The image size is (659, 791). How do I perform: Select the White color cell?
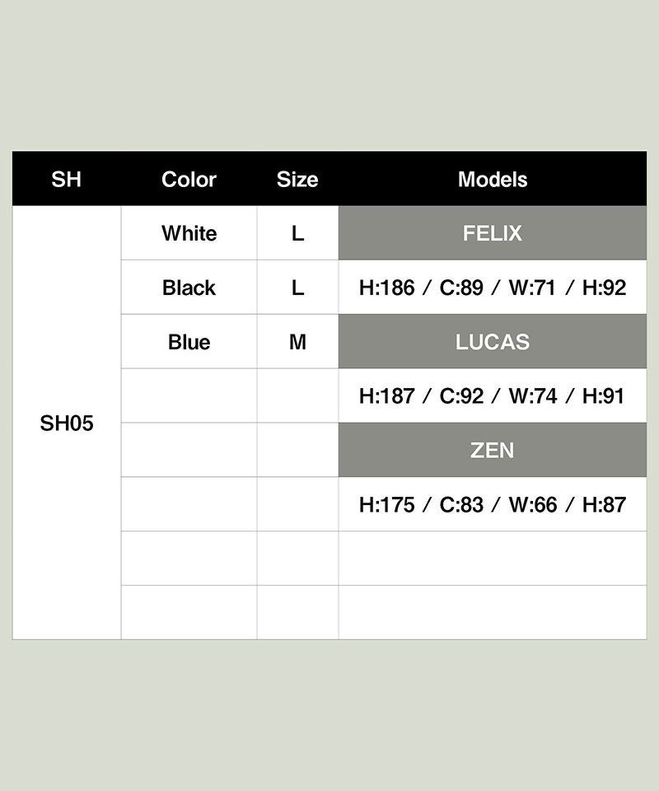tap(189, 233)
